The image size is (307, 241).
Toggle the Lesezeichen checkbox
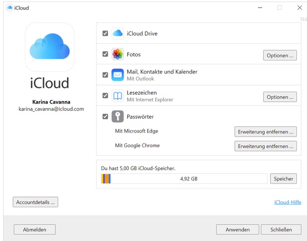point(105,96)
